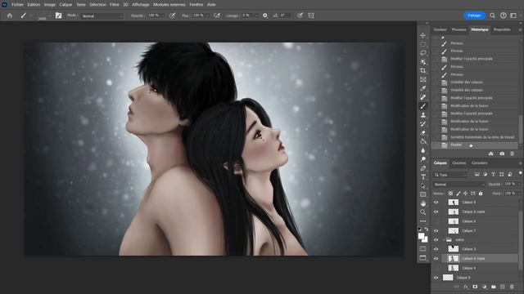Create new snapshot camera icon in History
This screenshot has height=294, width=524.
(x=502, y=154)
